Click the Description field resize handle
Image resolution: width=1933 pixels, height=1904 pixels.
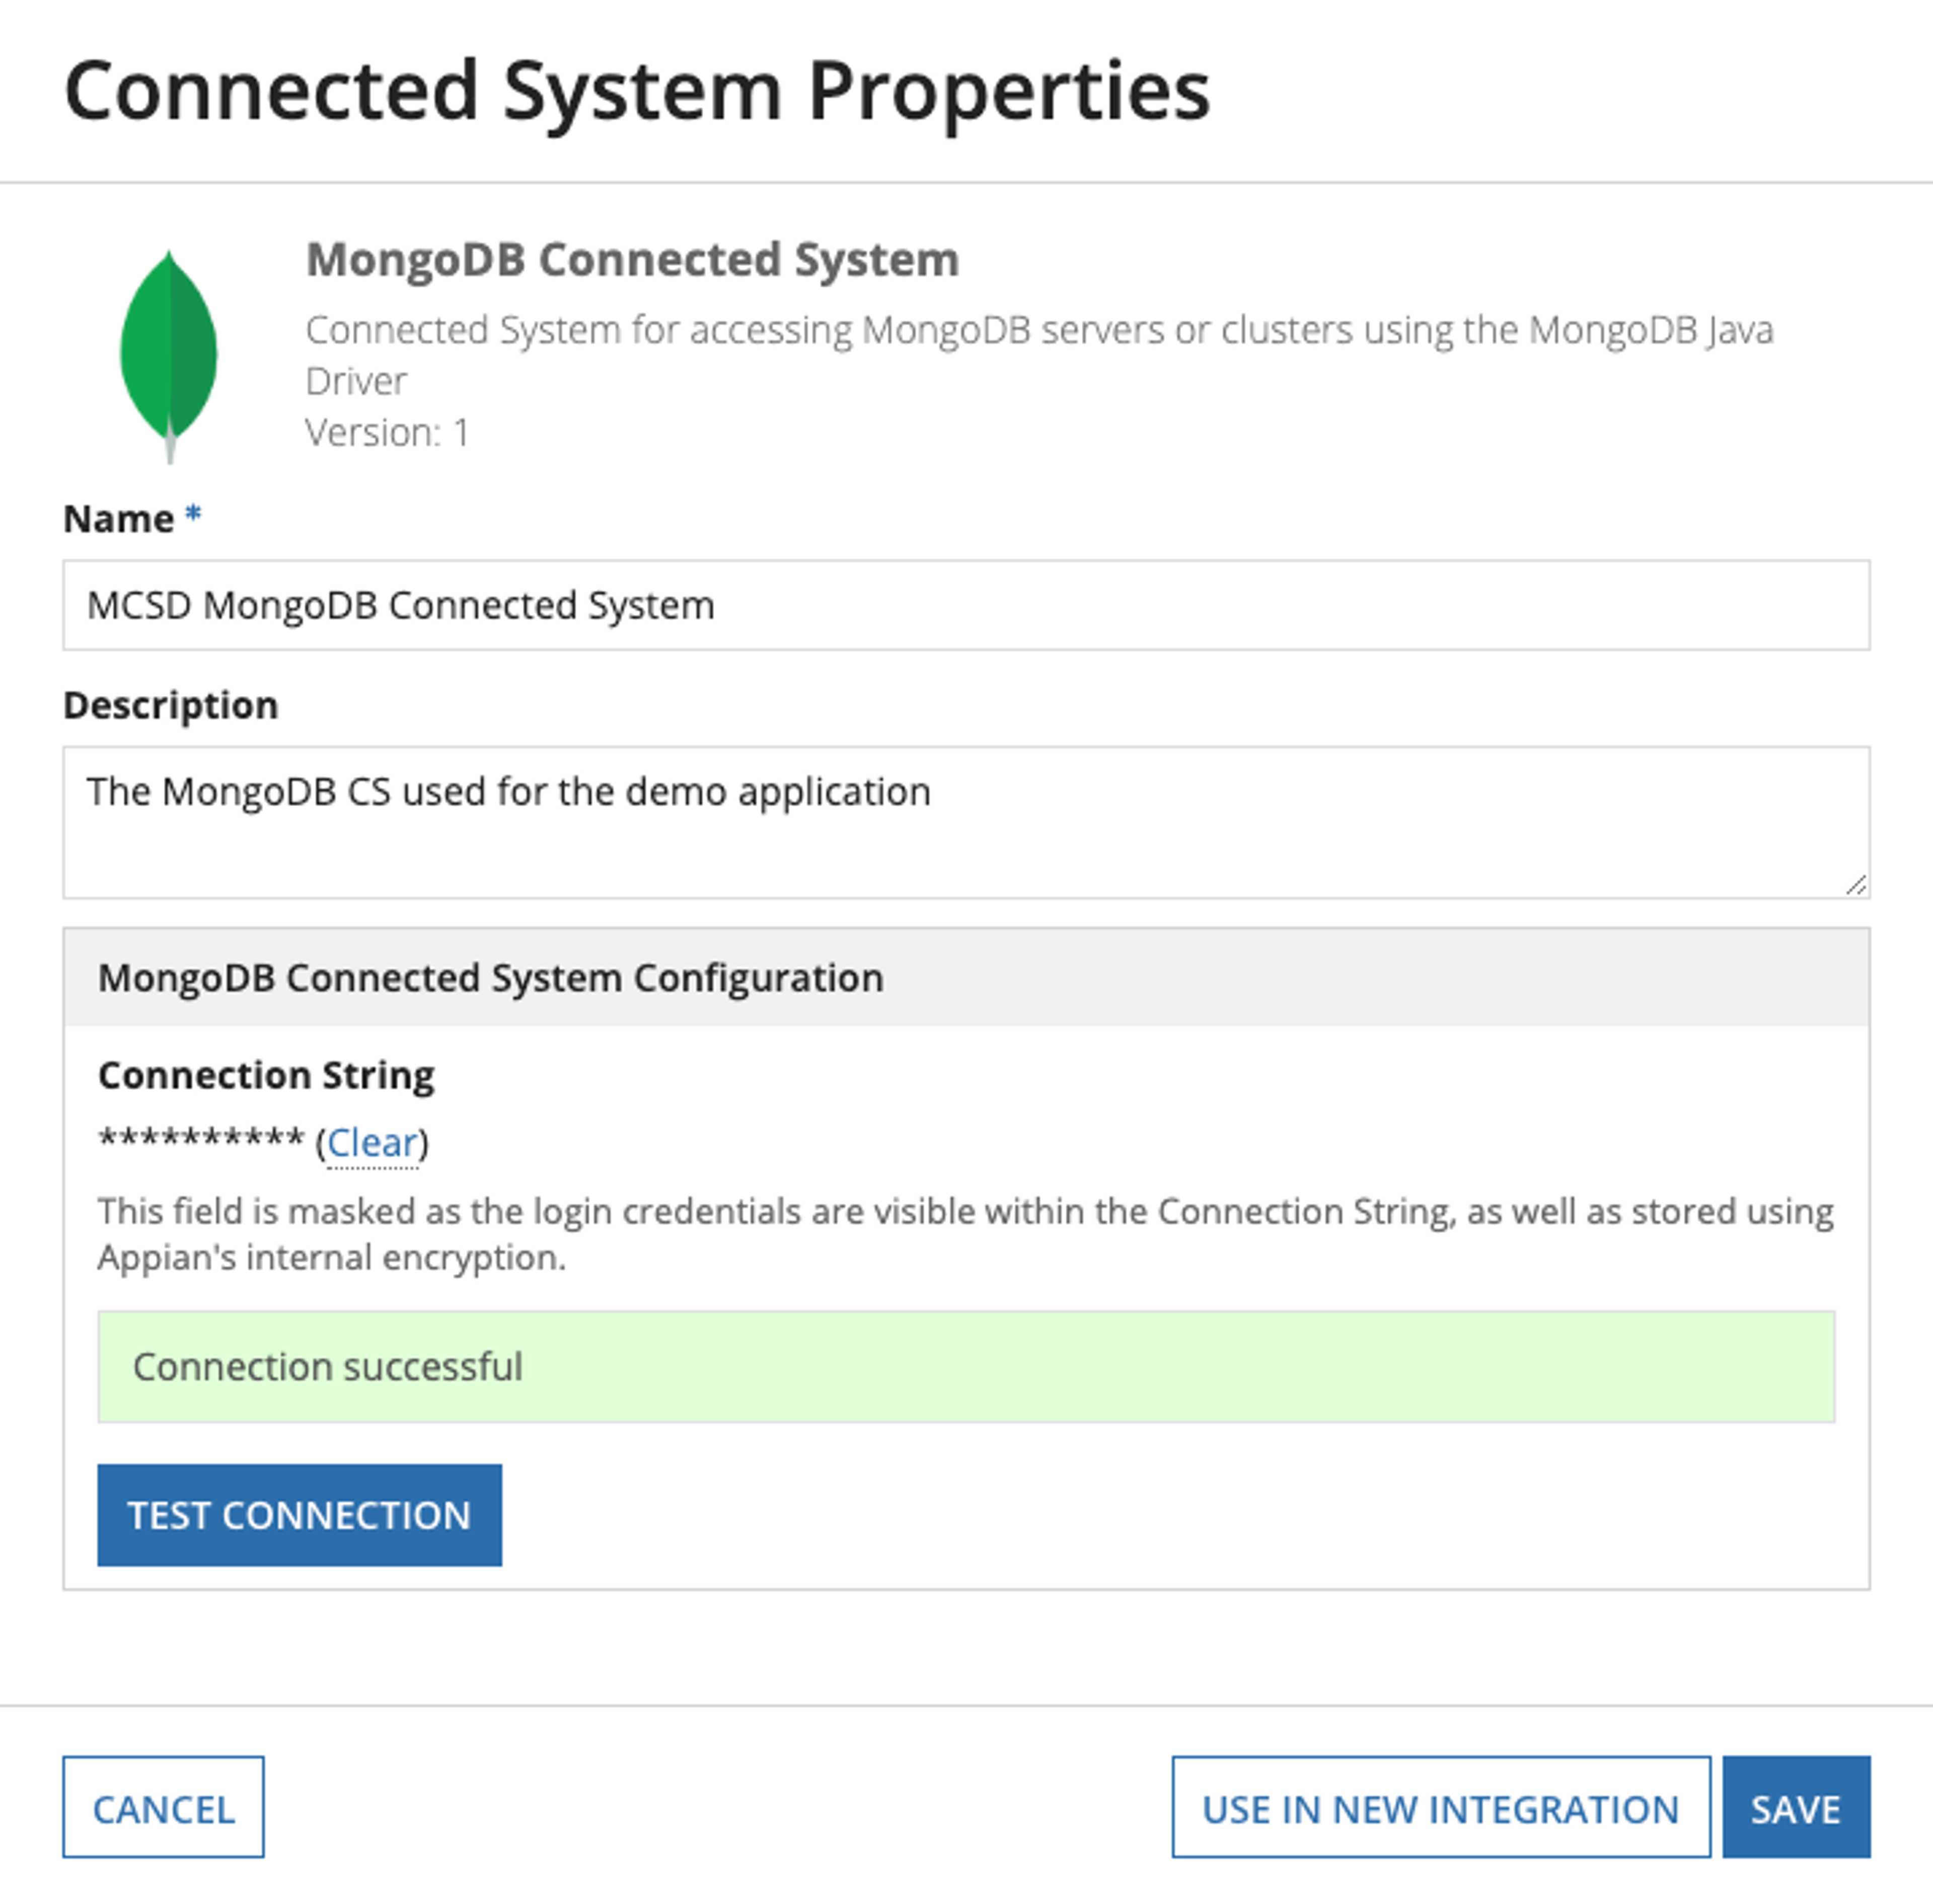[x=1856, y=884]
